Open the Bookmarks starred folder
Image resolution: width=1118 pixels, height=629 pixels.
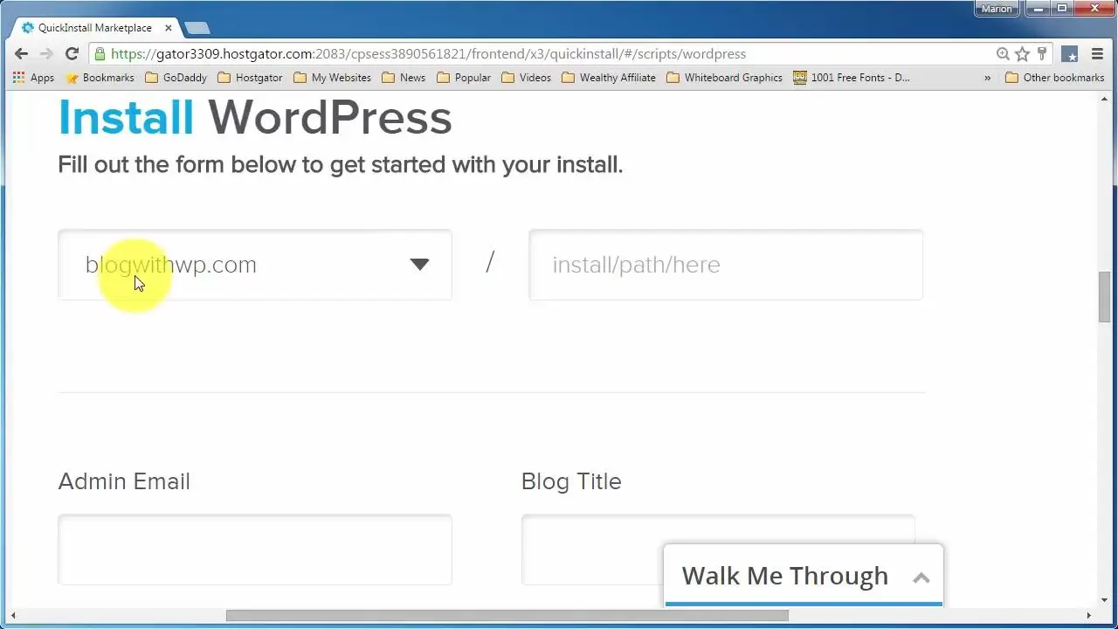click(x=100, y=78)
